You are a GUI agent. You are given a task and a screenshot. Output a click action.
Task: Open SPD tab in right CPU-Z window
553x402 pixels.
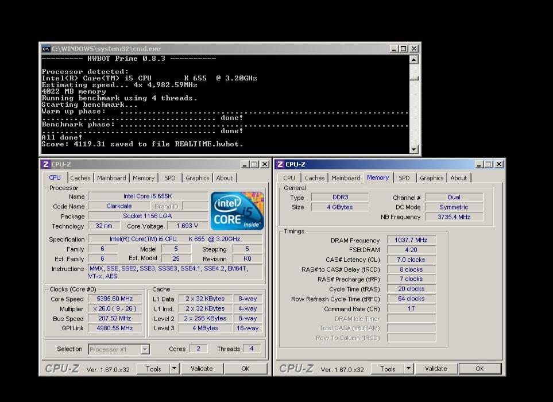[x=404, y=178]
